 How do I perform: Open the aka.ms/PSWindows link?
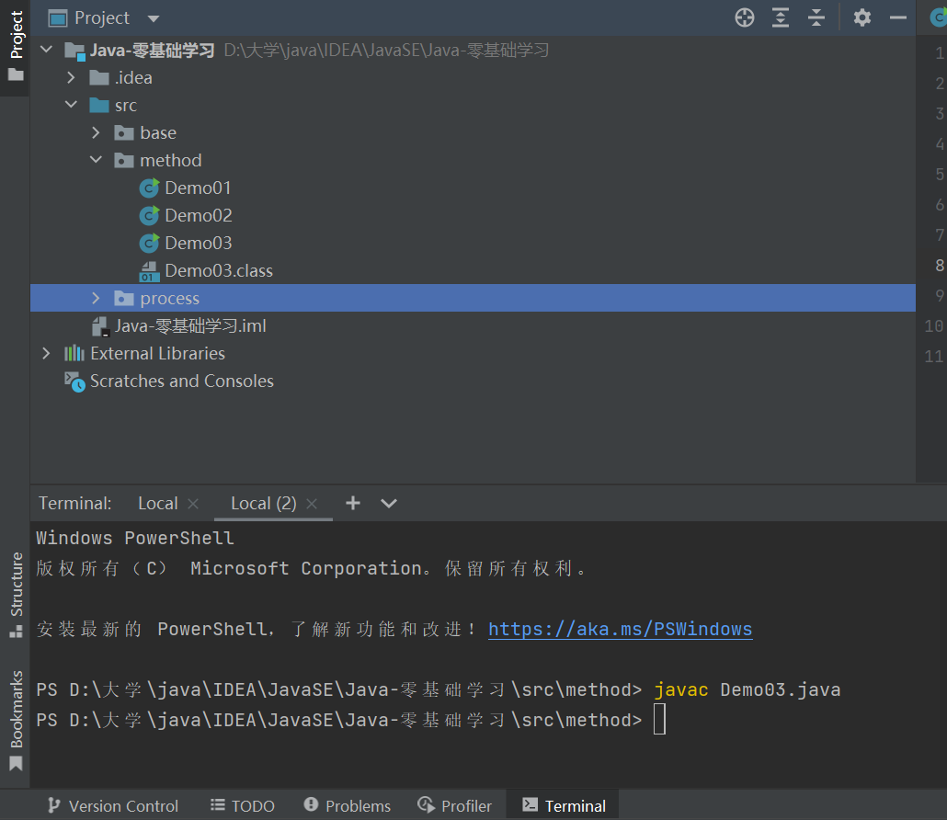pos(621,629)
